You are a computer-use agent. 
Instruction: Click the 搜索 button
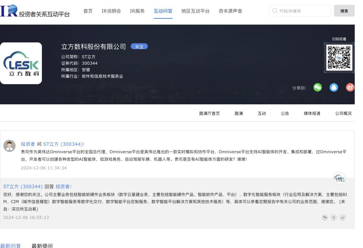(344, 11)
